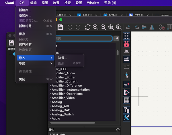Click the horizontal scrollbar under library tree
This screenshot has width=172, height=135.
73,123
